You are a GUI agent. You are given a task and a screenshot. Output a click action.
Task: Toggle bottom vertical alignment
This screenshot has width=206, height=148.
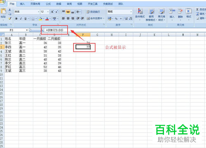[73, 12]
